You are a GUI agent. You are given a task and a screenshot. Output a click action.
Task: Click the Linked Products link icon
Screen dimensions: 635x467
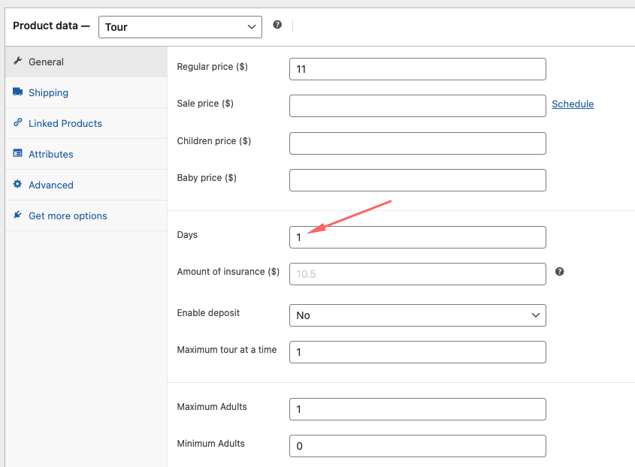tap(17, 122)
